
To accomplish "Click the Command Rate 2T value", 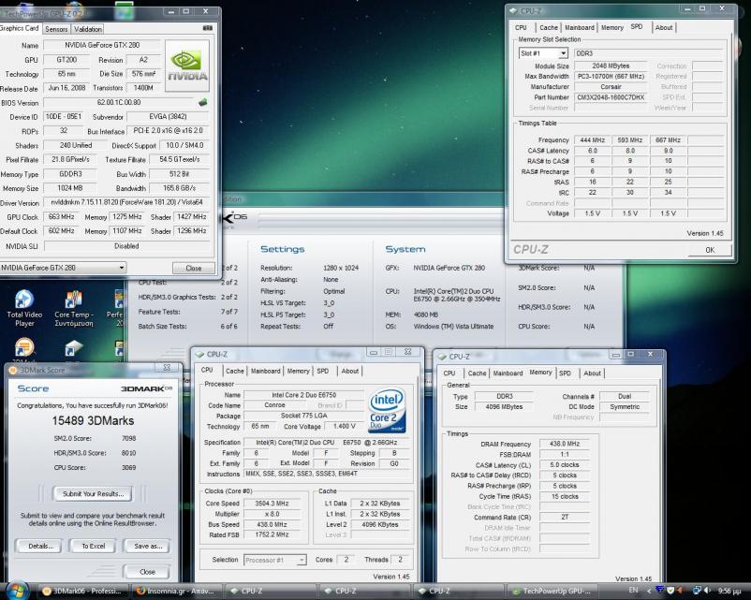I will click(565, 517).
